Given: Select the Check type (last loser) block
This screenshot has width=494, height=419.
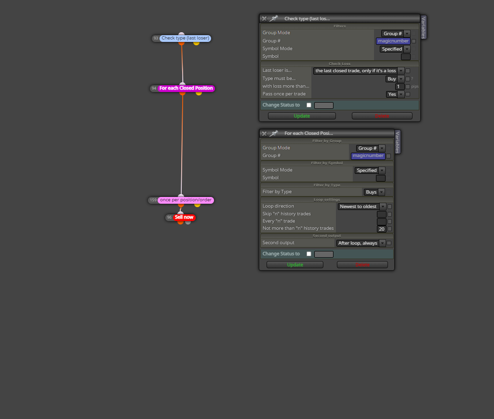Looking at the screenshot, I should [185, 38].
